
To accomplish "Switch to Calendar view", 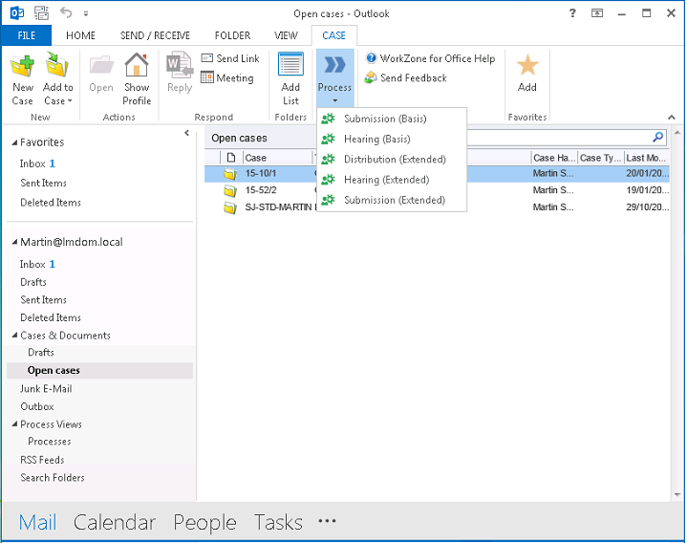I will (x=114, y=522).
